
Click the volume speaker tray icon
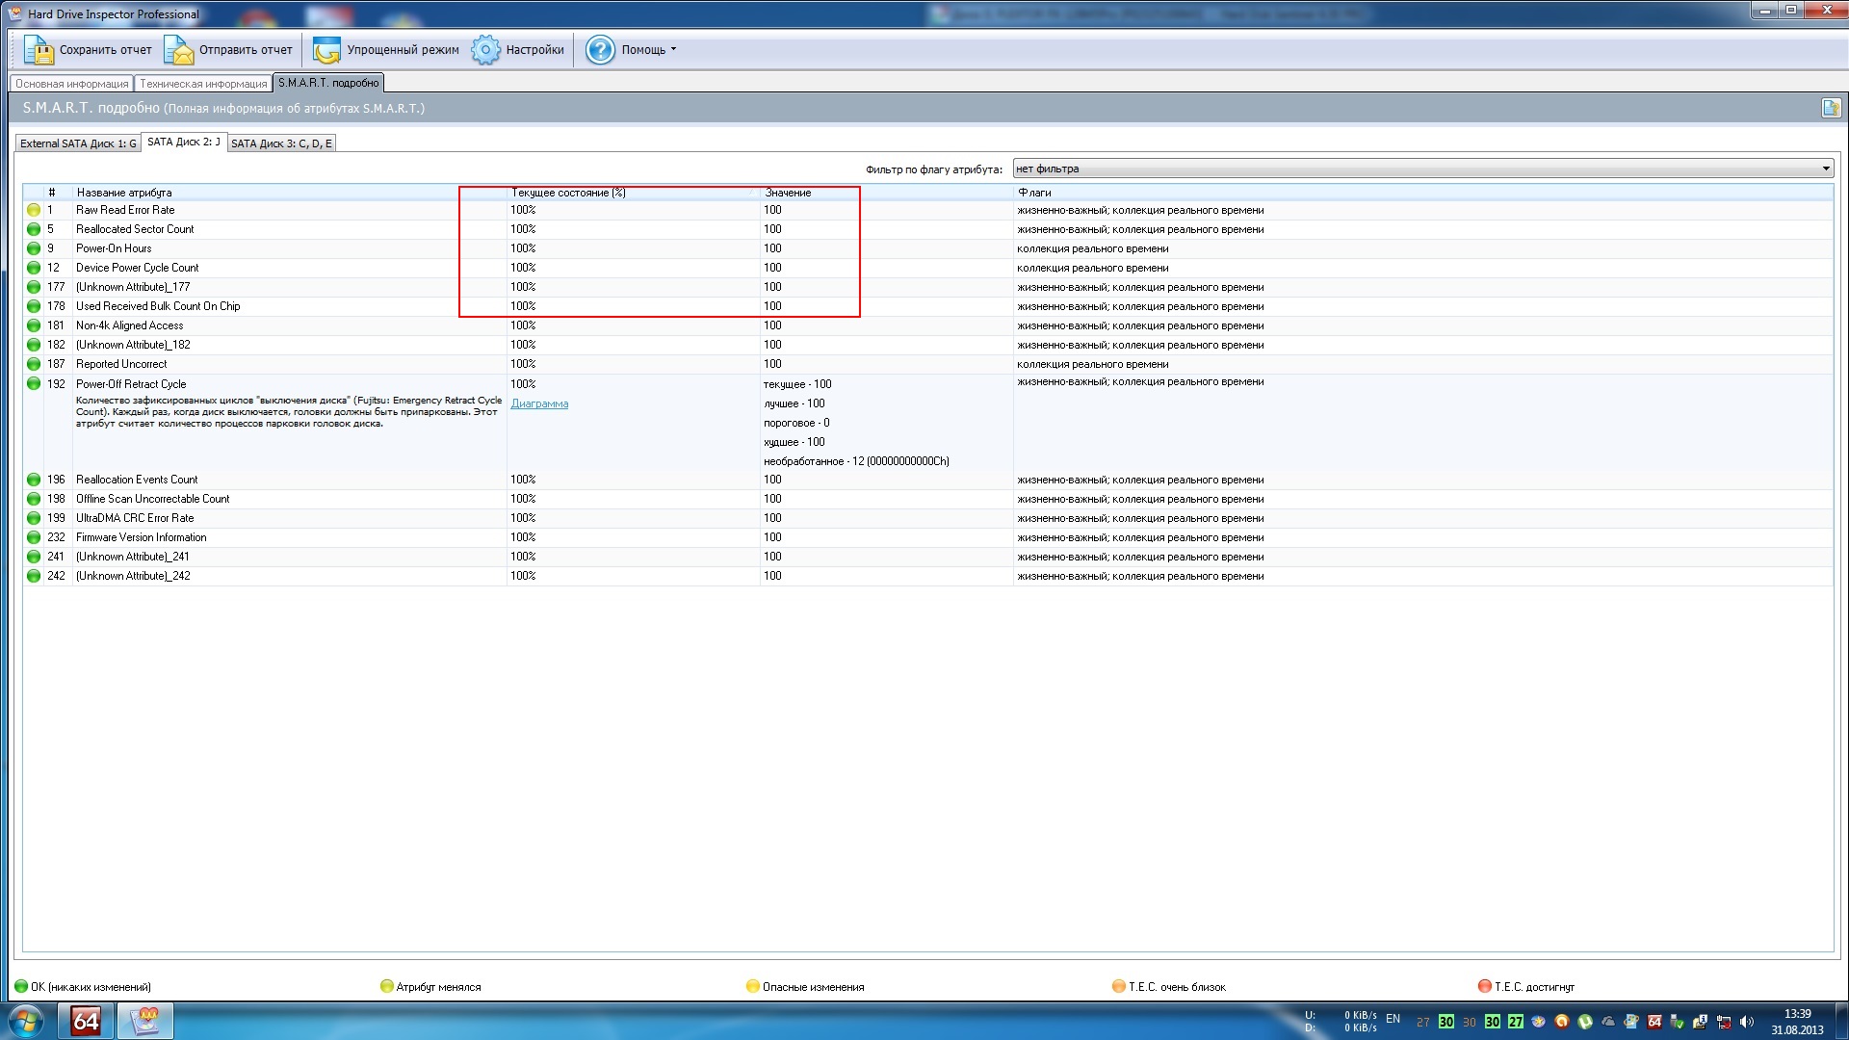point(1747,1022)
